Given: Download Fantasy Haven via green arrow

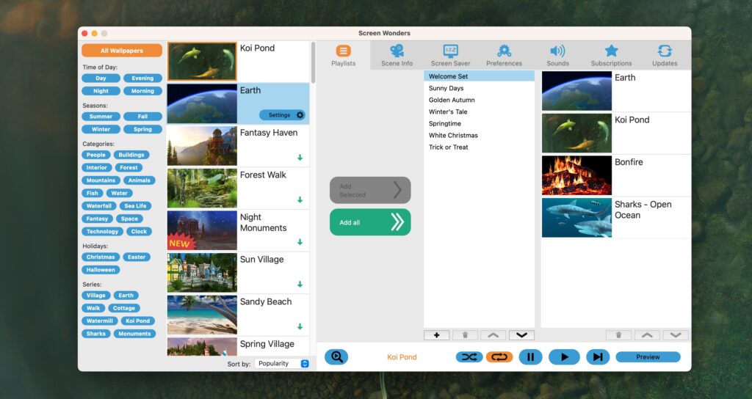Looking at the screenshot, I should 300,158.
